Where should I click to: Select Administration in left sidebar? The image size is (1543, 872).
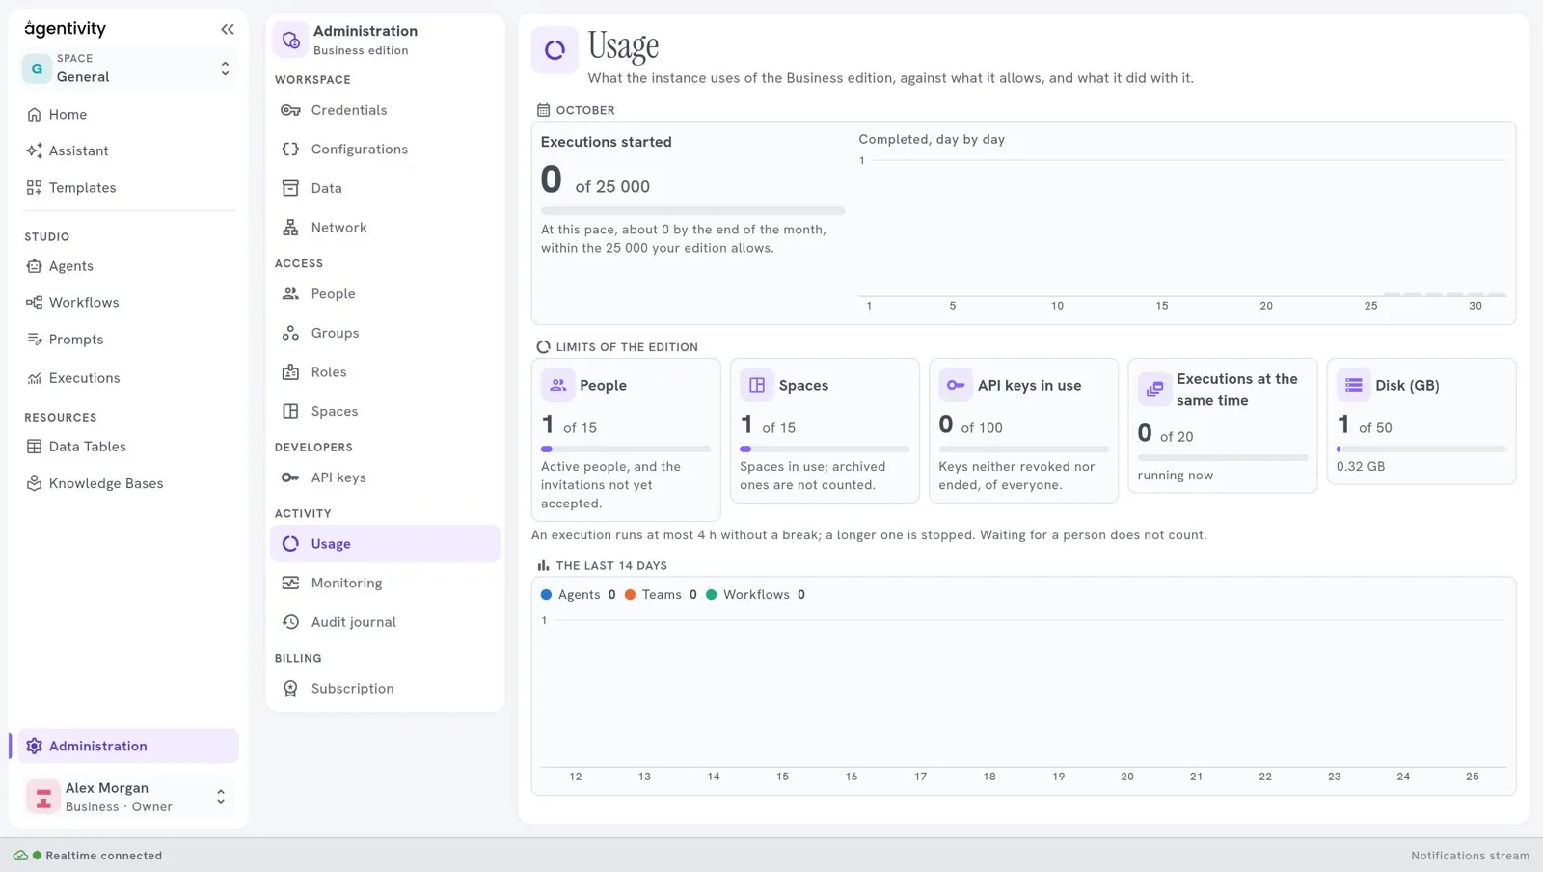tap(128, 746)
